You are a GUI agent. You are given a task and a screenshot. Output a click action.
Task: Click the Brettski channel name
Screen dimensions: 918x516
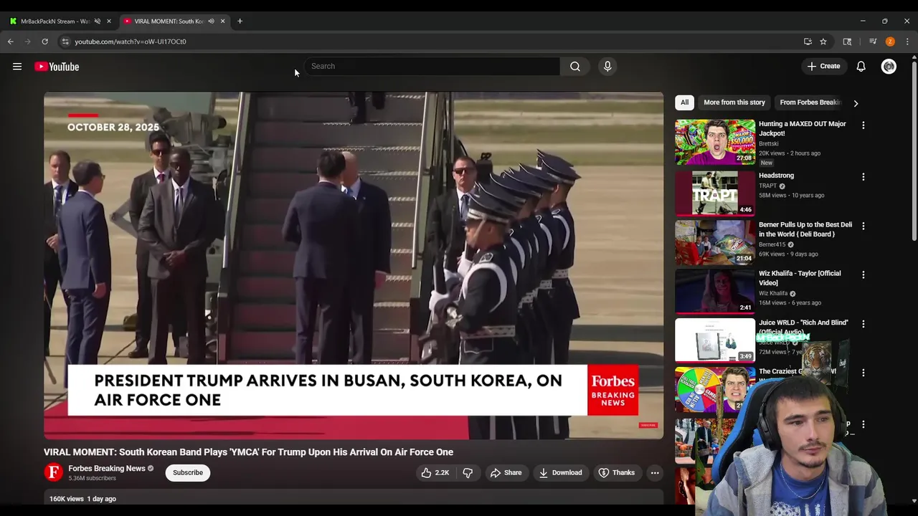(769, 143)
